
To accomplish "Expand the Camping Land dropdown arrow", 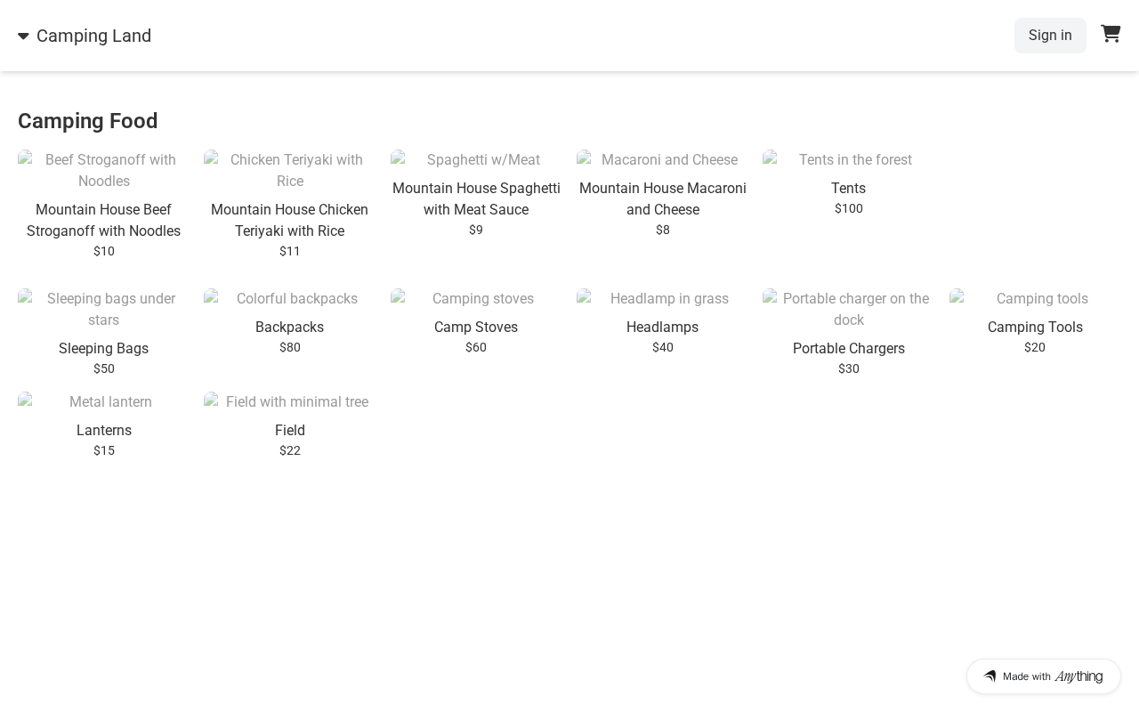I will pyautogui.click(x=23, y=36).
